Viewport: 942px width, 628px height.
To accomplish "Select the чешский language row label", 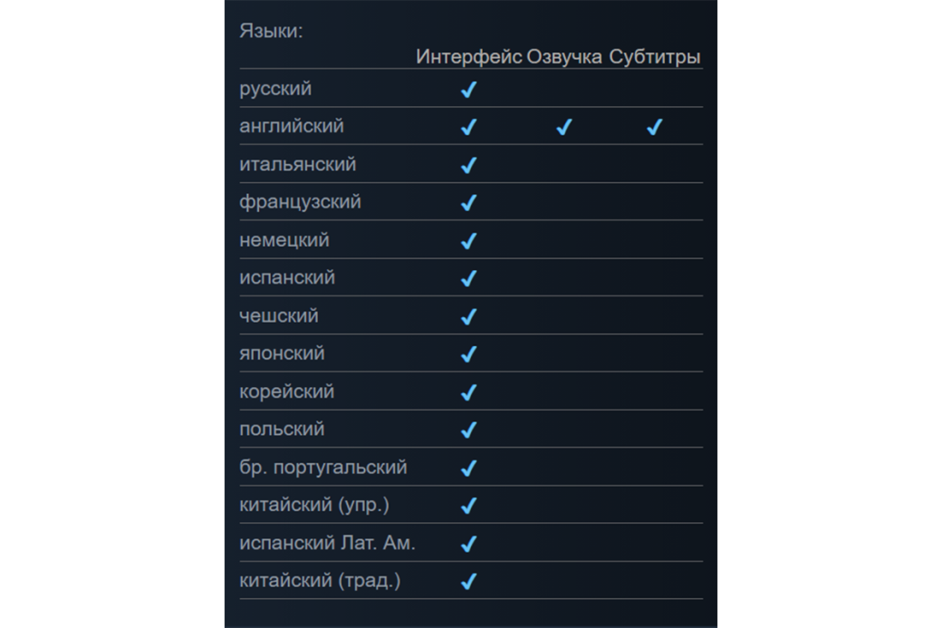I will tap(279, 315).
